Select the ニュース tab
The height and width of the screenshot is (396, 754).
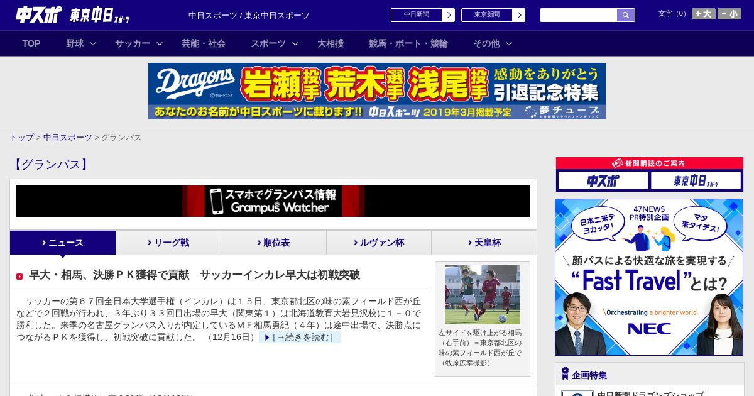point(63,243)
